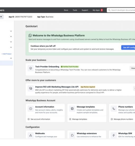This screenshot has height=146, width=135.
Task: Click the Tech Provider Onboarding title
Action: [x=47, y=67]
